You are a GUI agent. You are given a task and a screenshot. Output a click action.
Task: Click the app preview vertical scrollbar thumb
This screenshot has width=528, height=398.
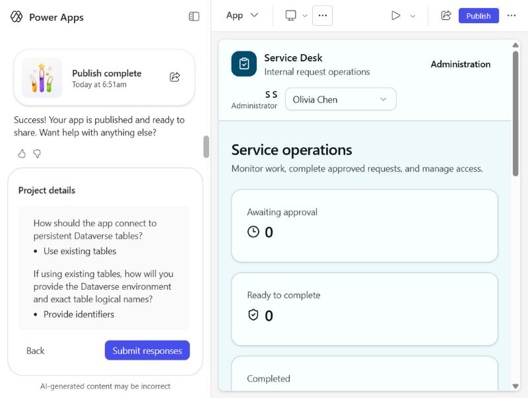[x=515, y=114]
